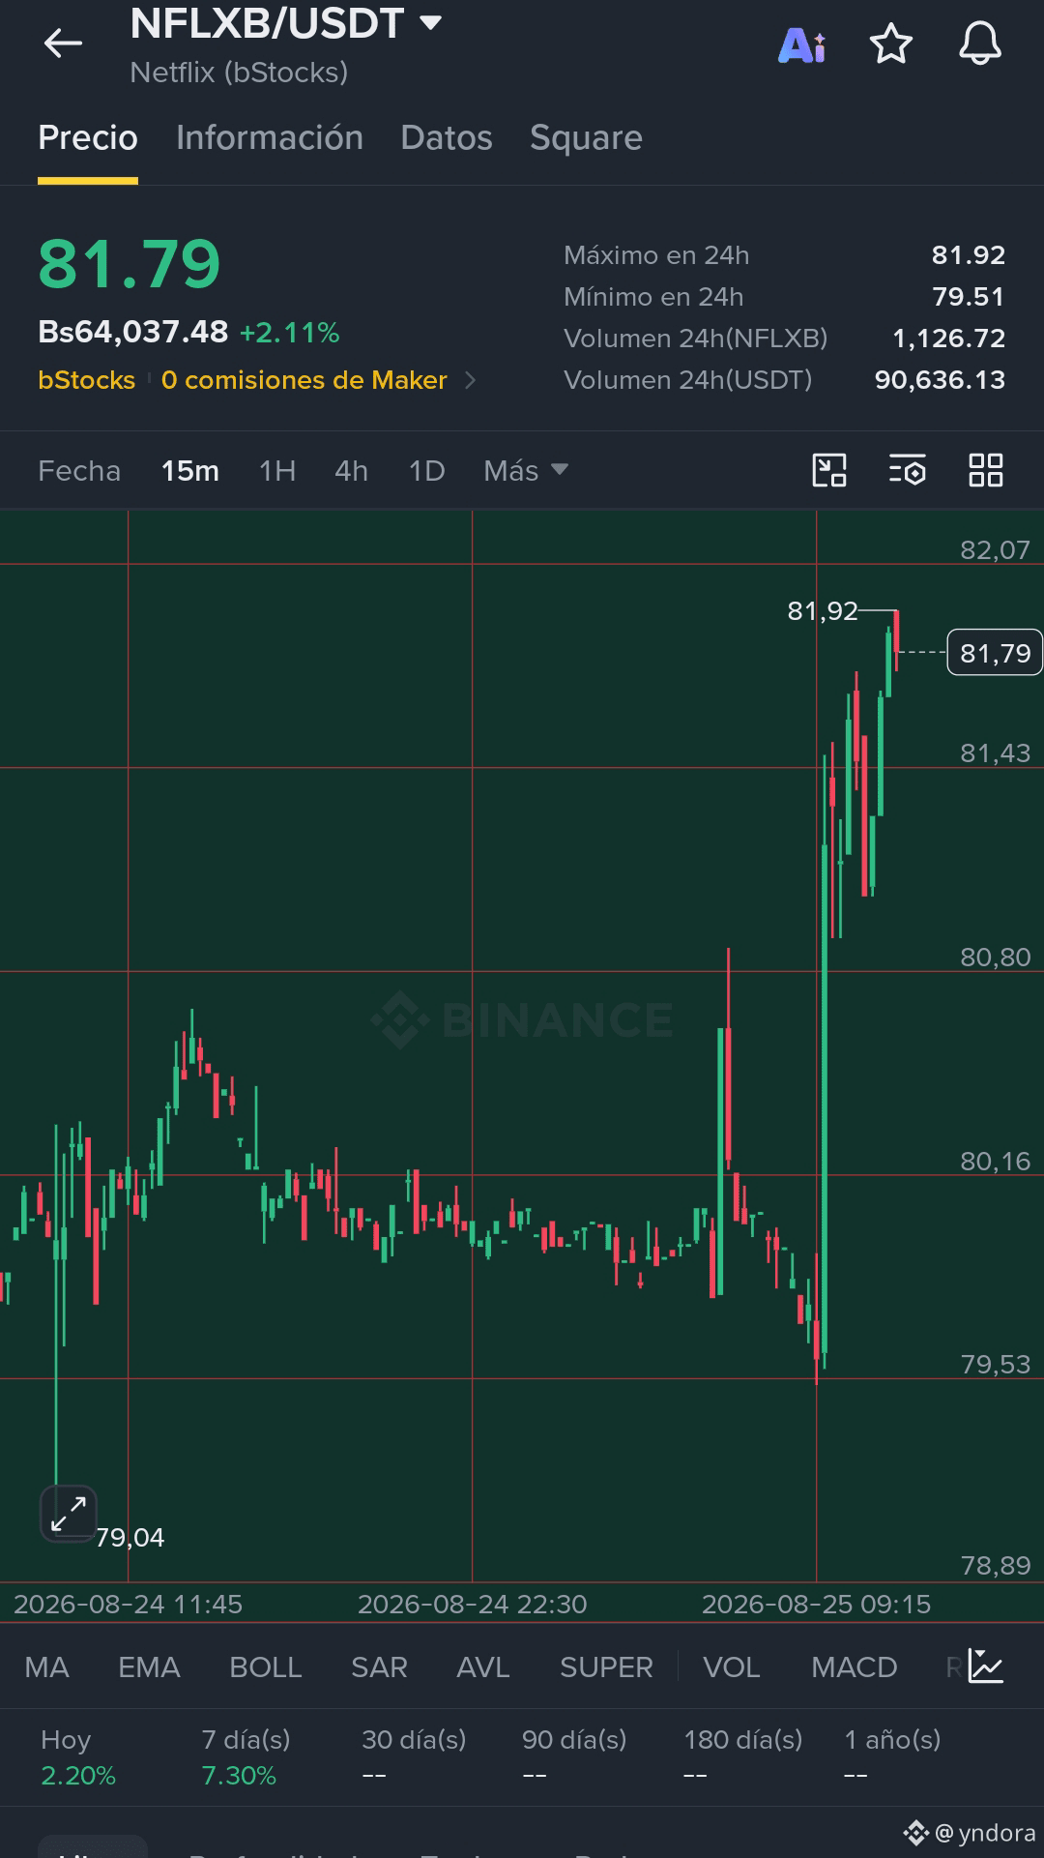Tap the +2.11% change value
This screenshot has height=1858, width=1044.
(x=290, y=333)
